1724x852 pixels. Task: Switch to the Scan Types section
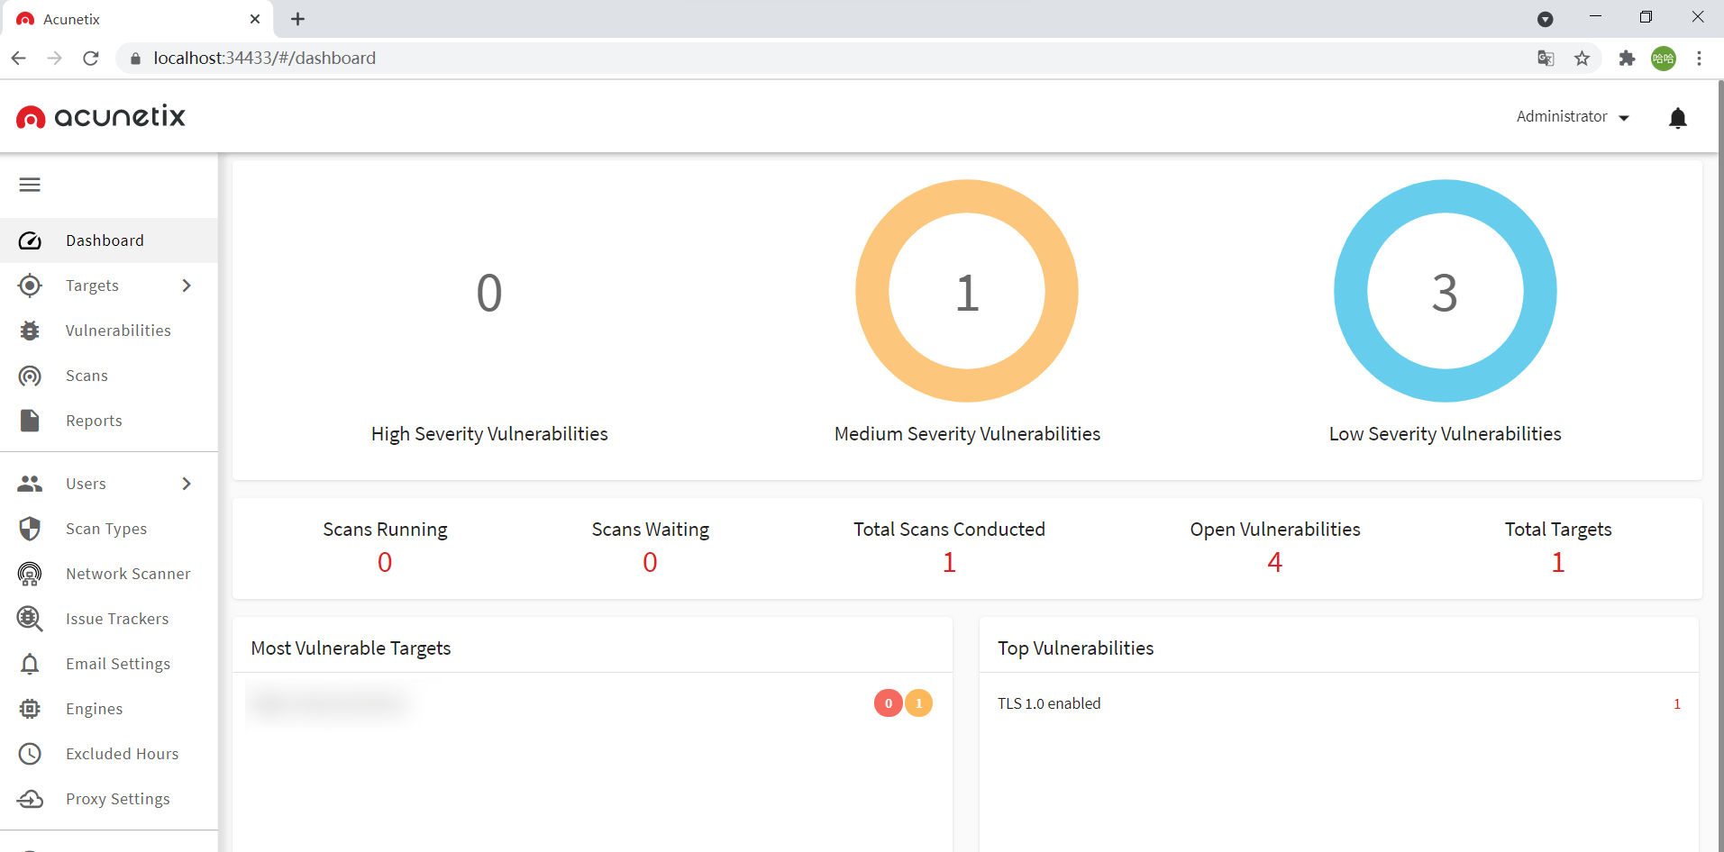pos(105,529)
